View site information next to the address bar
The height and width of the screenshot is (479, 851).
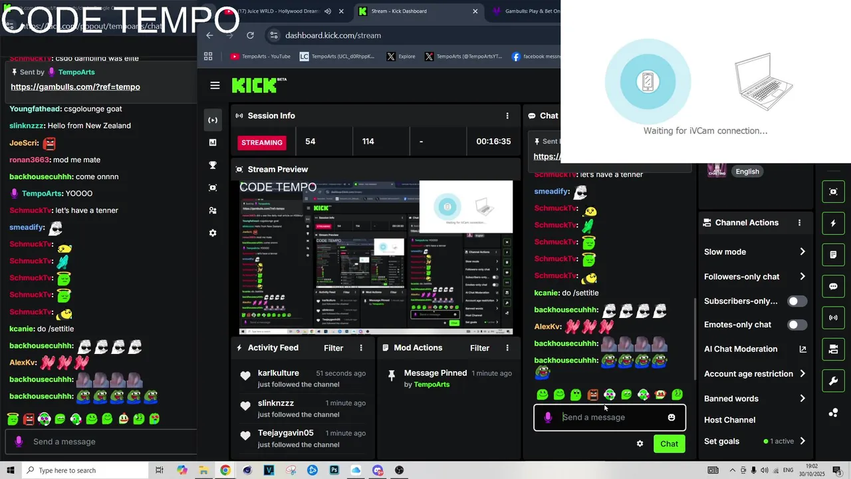(x=273, y=35)
